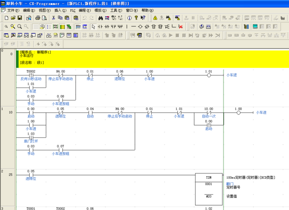Open the PLC menu

[72, 10]
